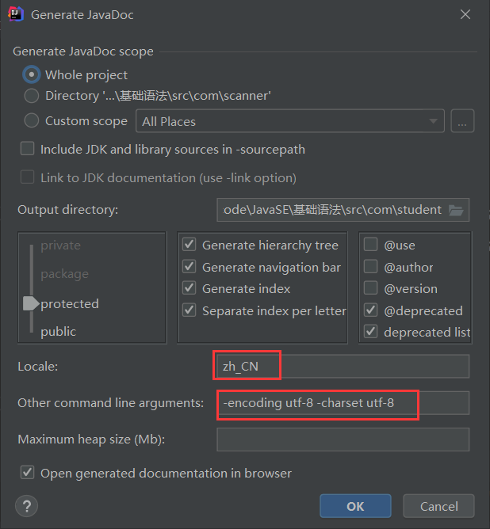Viewport: 490px width, 529px height.
Task: Toggle Separate index per letter
Action: tap(189, 310)
